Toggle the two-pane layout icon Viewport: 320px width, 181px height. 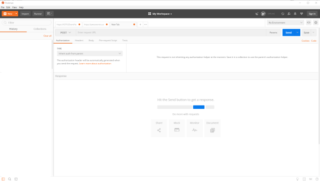[304, 179]
